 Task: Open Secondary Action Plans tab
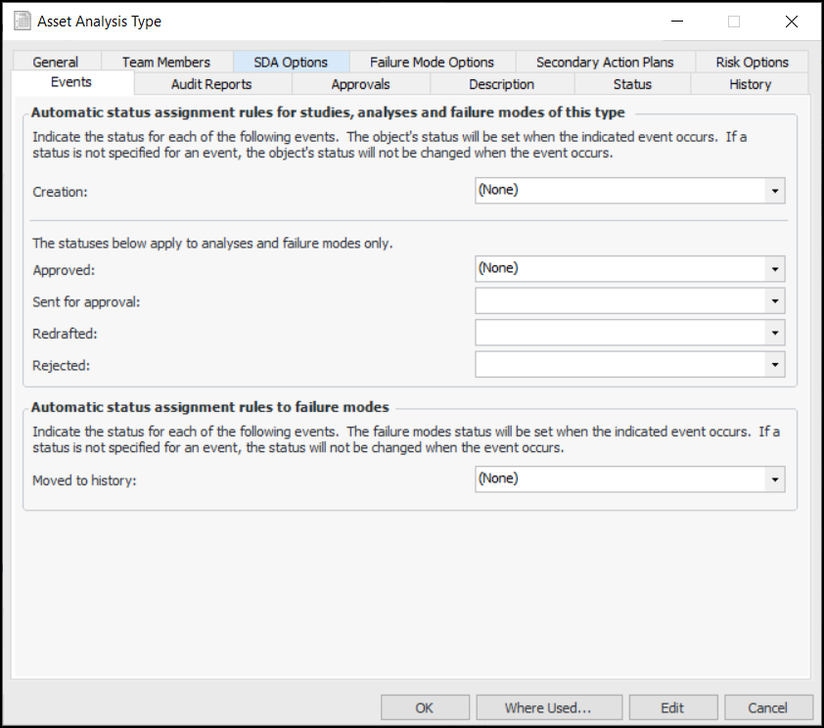point(605,62)
